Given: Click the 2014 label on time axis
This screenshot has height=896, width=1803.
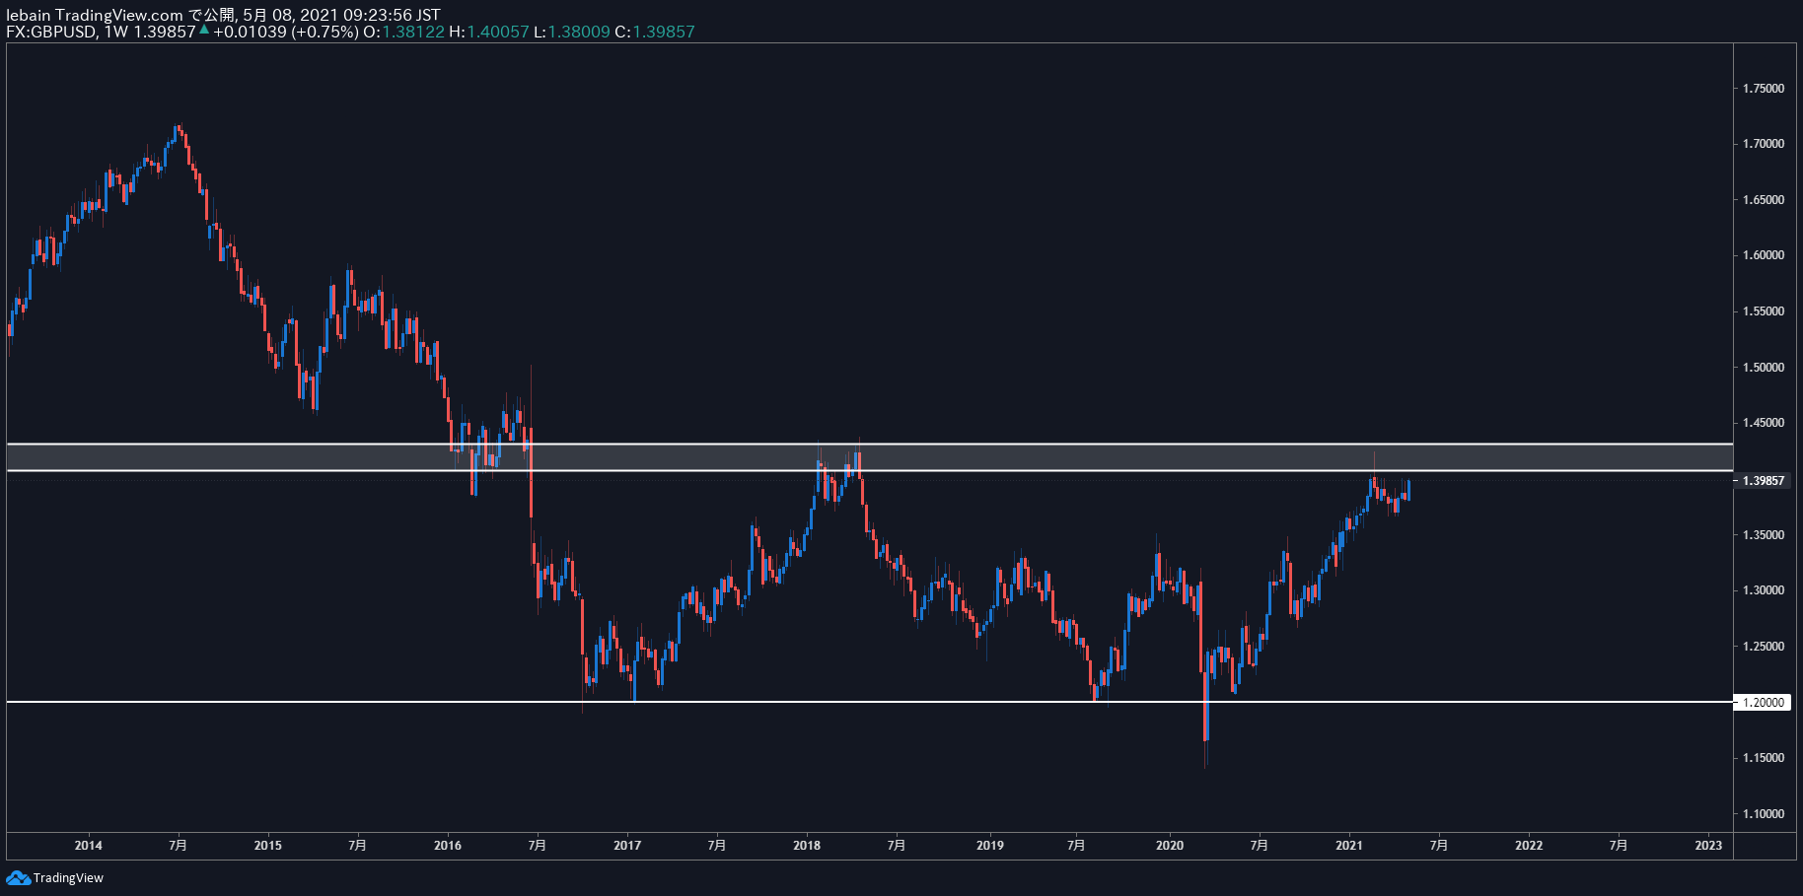Looking at the screenshot, I should pyautogui.click(x=88, y=846).
